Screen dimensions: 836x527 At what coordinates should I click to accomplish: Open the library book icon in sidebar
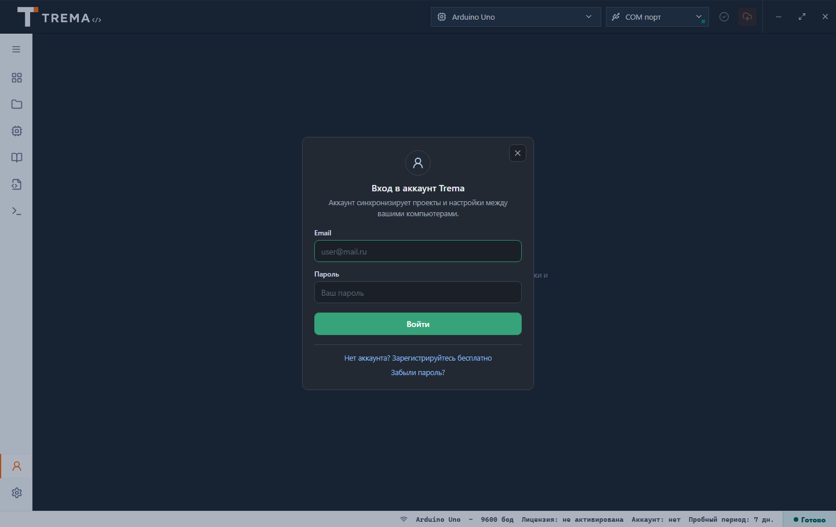(17, 158)
